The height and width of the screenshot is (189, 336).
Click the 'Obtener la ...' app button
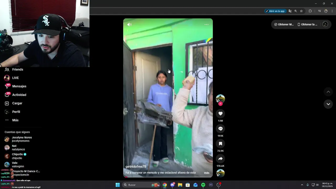pos(307,24)
